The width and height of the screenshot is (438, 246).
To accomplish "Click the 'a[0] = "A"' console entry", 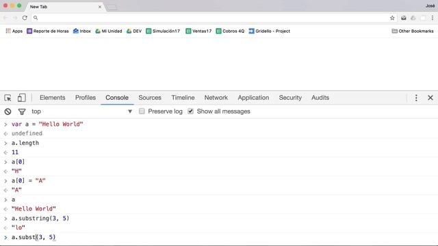I will 29,180.
